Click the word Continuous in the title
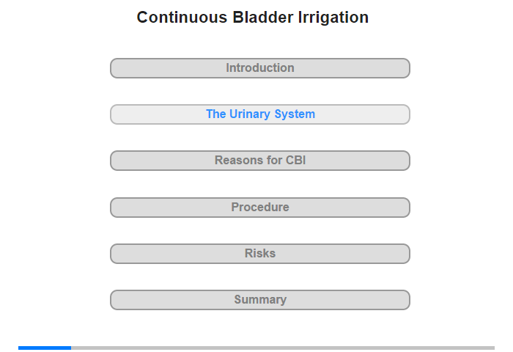This screenshot has height=352, width=513. click(x=182, y=18)
